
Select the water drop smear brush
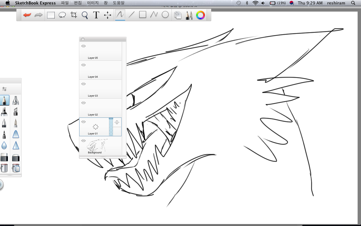tap(4, 145)
